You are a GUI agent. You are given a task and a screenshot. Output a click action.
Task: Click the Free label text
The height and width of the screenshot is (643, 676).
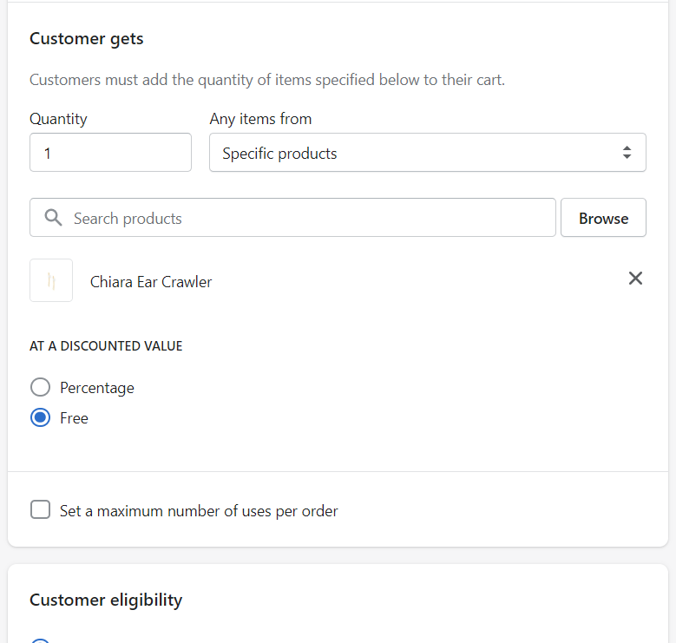coord(75,418)
